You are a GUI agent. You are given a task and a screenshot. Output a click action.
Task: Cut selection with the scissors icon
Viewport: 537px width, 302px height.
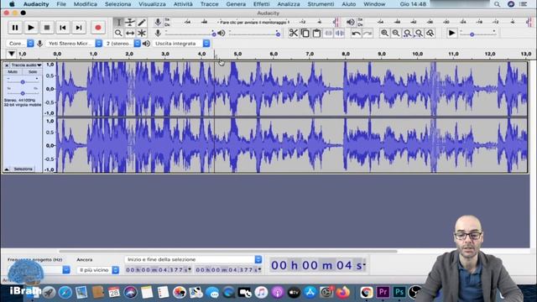pyautogui.click(x=293, y=34)
